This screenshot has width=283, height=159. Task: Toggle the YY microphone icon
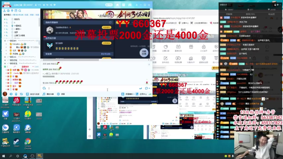click(x=16, y=94)
